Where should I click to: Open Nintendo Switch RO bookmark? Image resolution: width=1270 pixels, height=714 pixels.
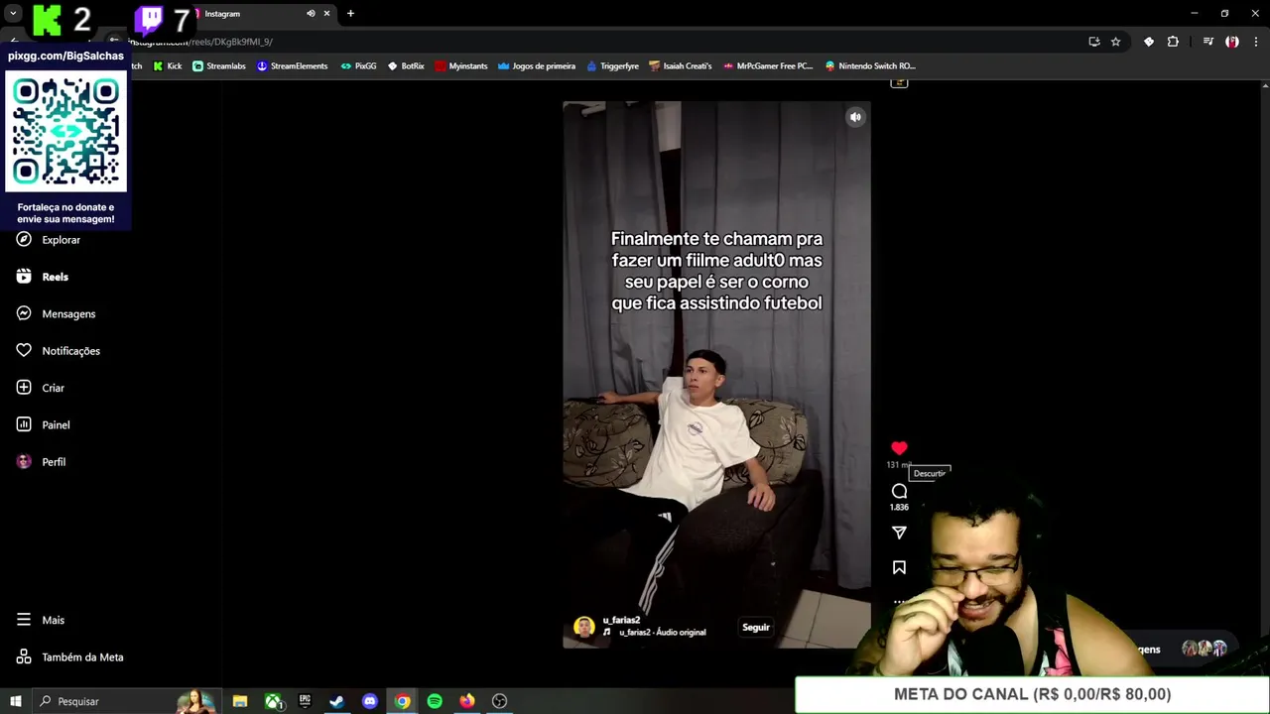pyautogui.click(x=870, y=66)
